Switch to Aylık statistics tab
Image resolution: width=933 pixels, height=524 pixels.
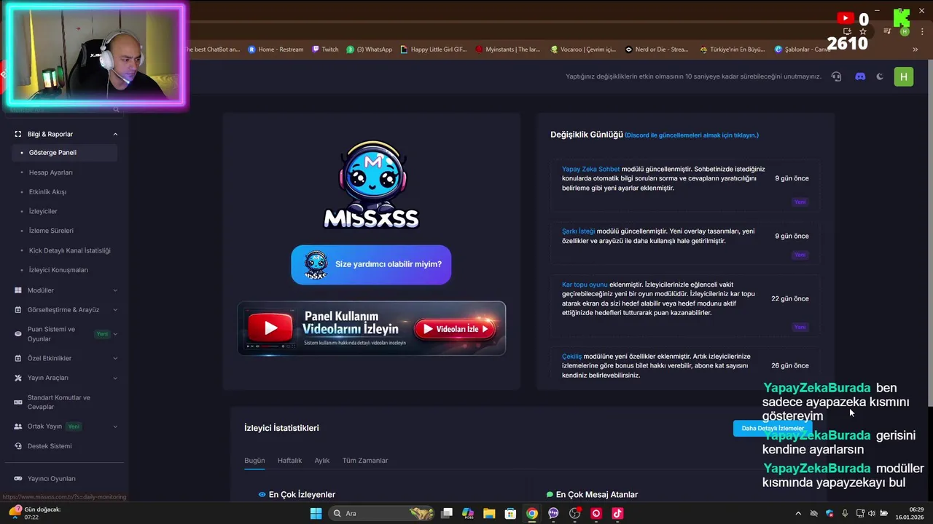(322, 461)
